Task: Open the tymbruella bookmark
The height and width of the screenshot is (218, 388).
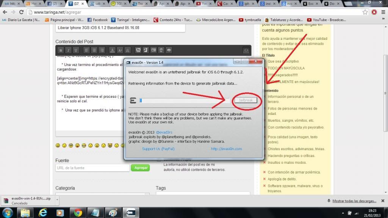Action: [x=250, y=20]
